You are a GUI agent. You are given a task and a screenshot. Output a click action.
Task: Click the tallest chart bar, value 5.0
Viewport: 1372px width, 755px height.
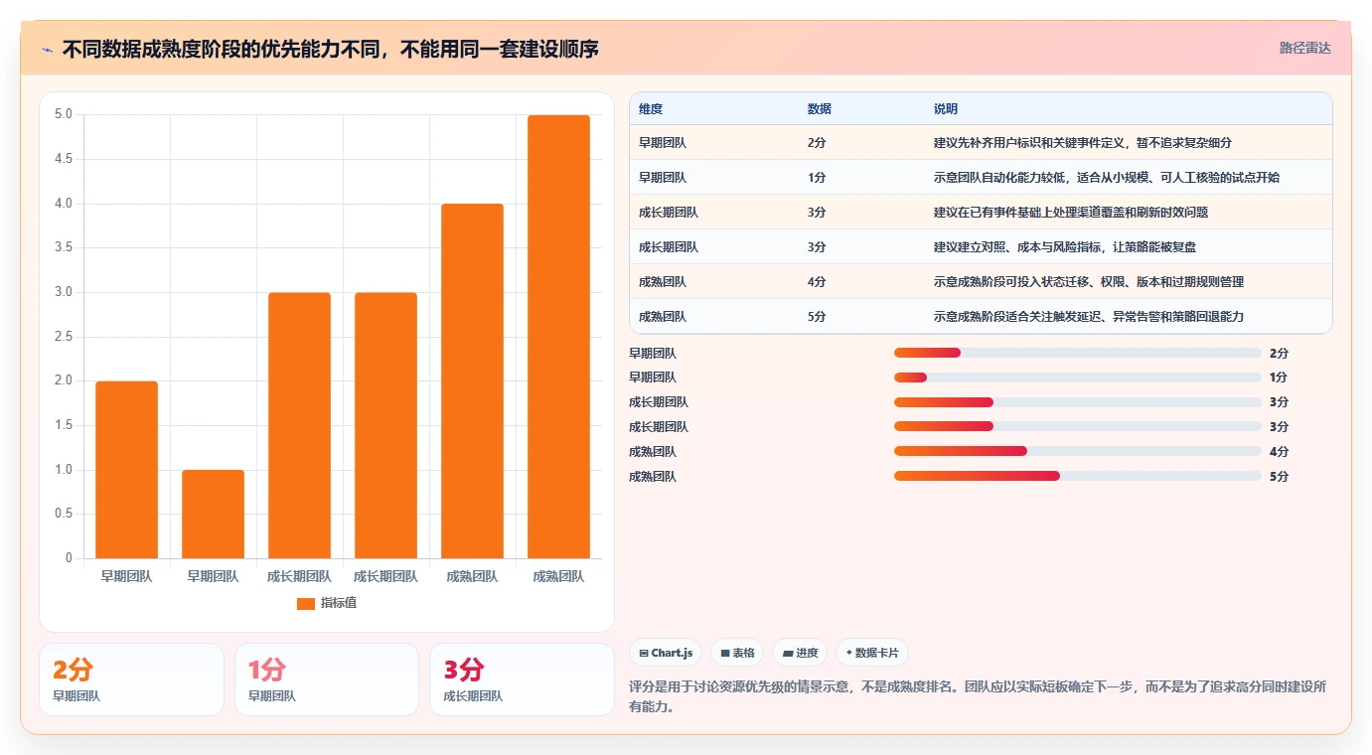pos(558,337)
